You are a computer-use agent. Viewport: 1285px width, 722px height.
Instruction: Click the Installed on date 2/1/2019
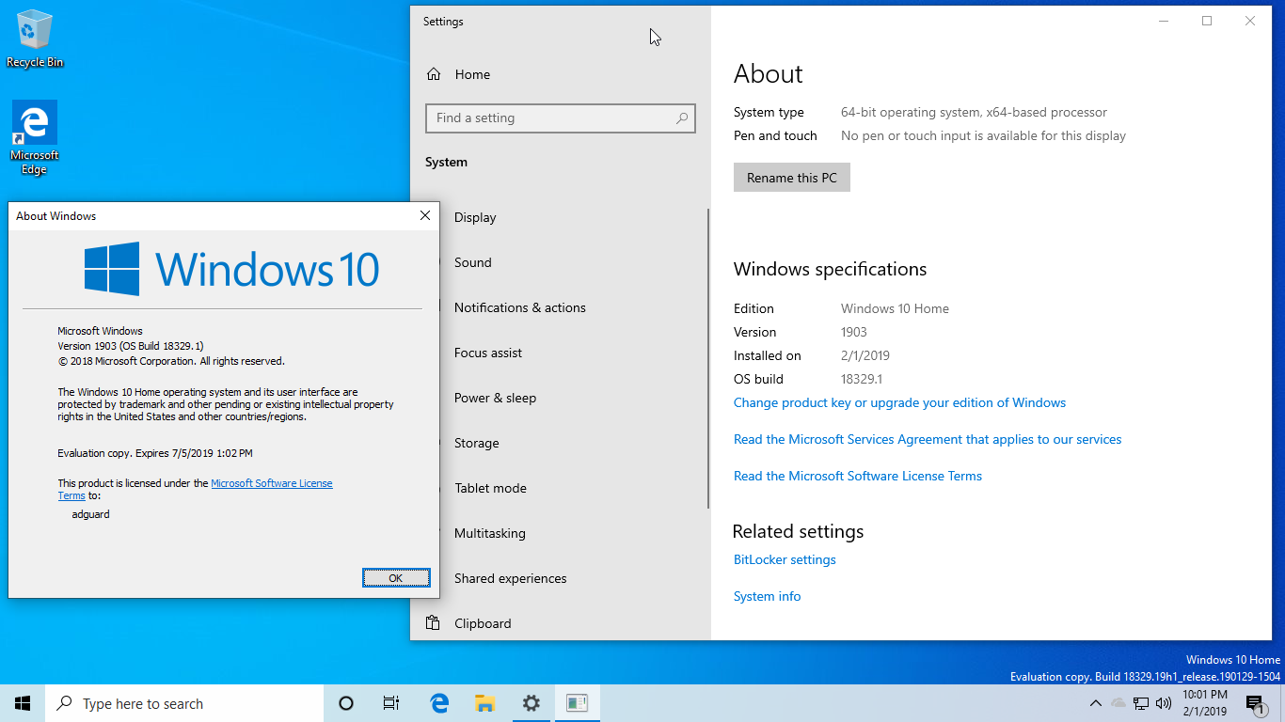coord(865,355)
